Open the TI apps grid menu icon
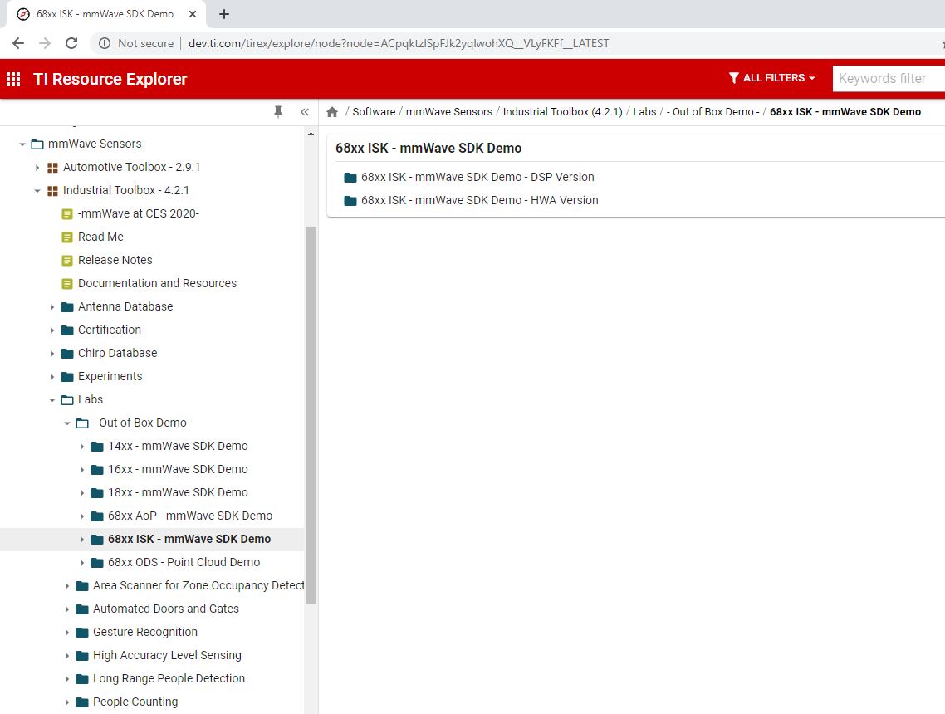 click(x=13, y=79)
